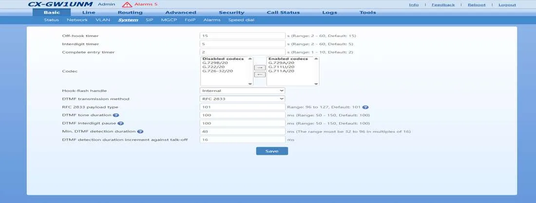536x203 pixels.
Task: Click the Feedback link
Action: pos(443,5)
